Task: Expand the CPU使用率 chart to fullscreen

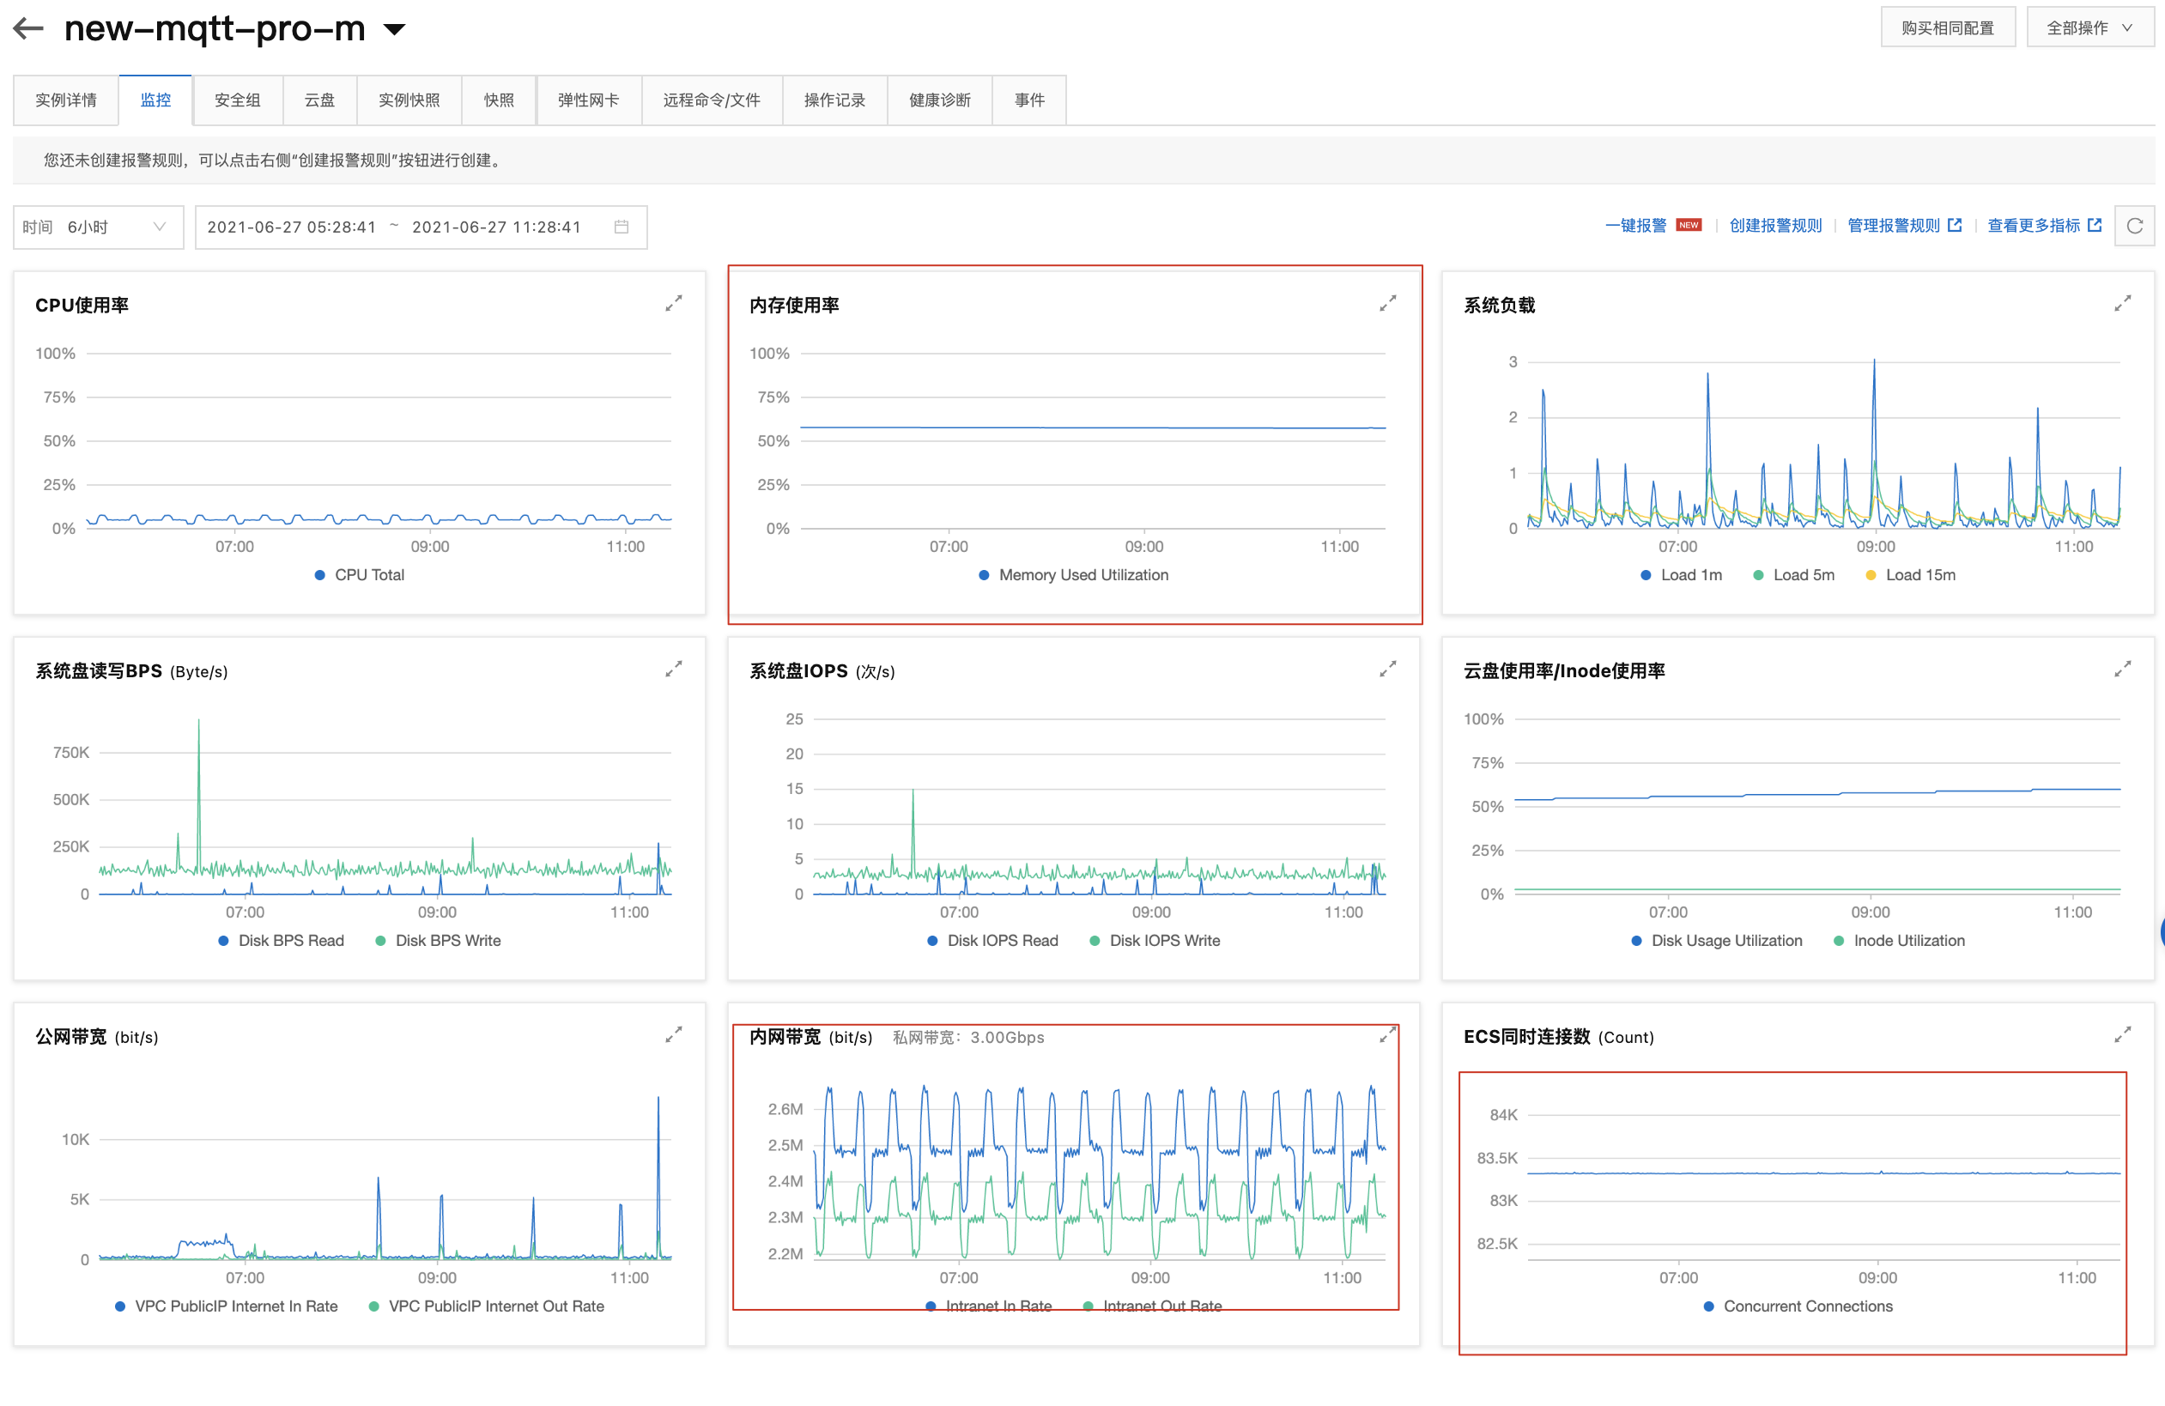Action: coord(673,303)
